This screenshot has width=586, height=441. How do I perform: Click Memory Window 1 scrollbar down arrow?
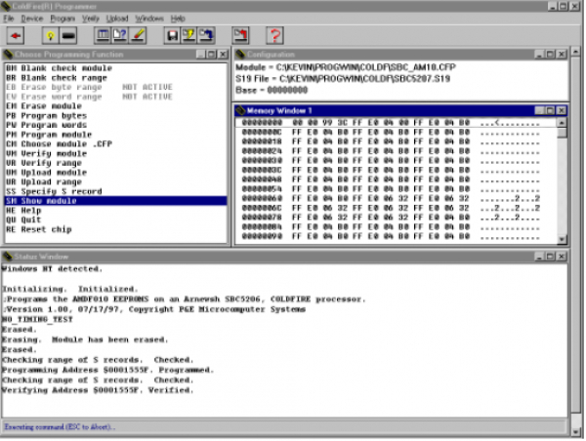(x=562, y=240)
